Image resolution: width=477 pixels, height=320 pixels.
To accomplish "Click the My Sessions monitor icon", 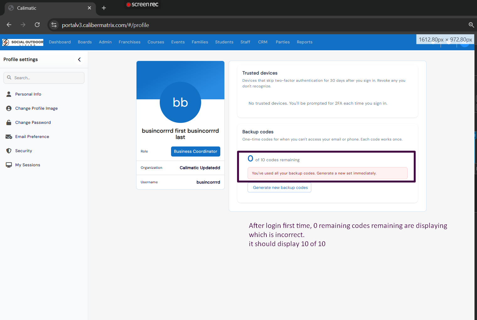I will click(9, 165).
